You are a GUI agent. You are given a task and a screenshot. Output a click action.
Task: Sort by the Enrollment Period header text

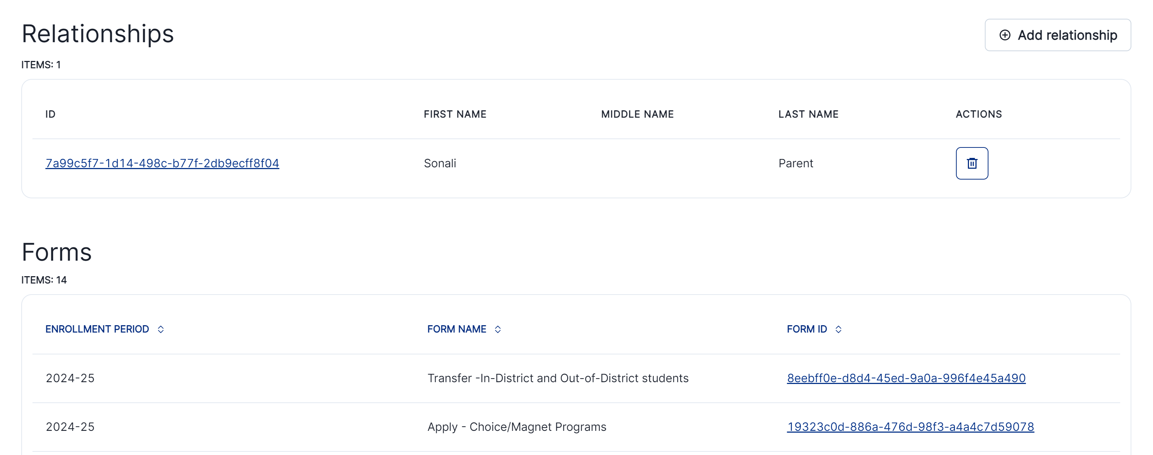tap(97, 329)
